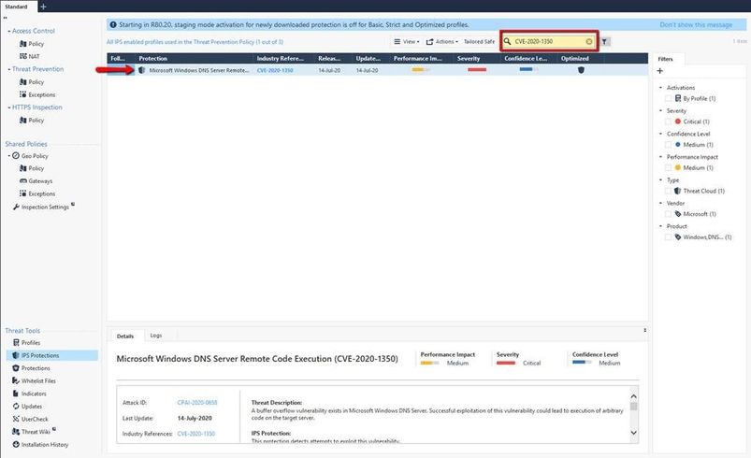Dismiss the info banner icon

113,24
